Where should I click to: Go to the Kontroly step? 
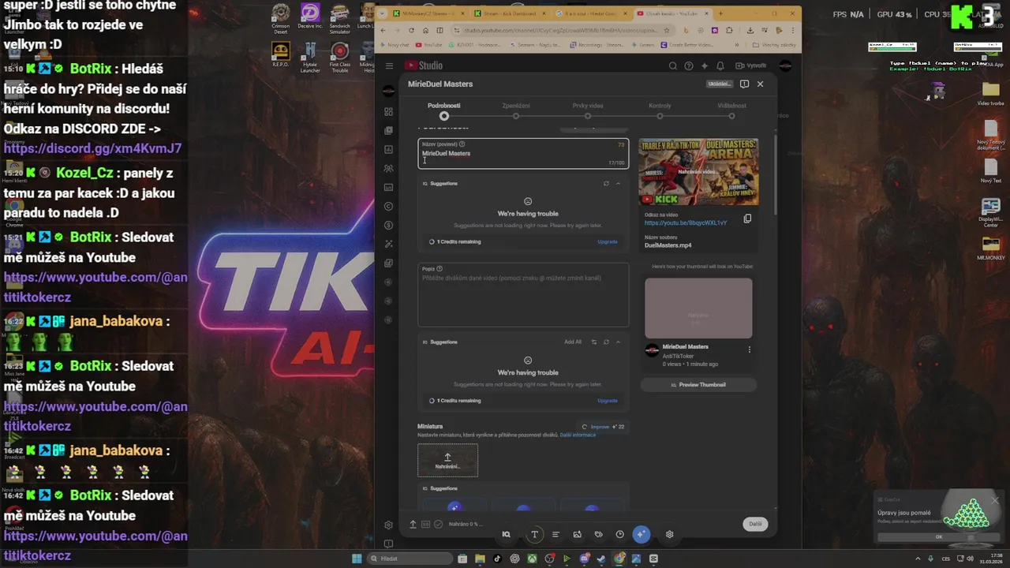coord(660,110)
